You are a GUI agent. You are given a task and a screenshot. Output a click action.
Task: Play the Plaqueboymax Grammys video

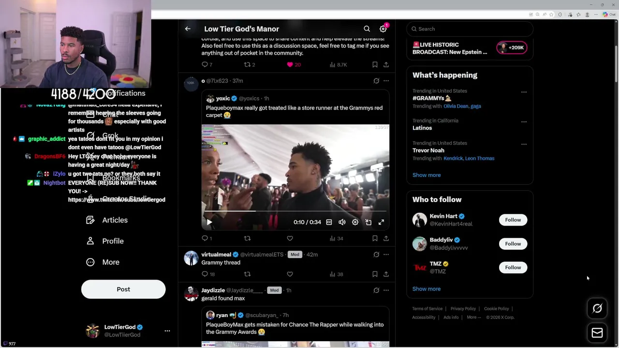click(209, 222)
